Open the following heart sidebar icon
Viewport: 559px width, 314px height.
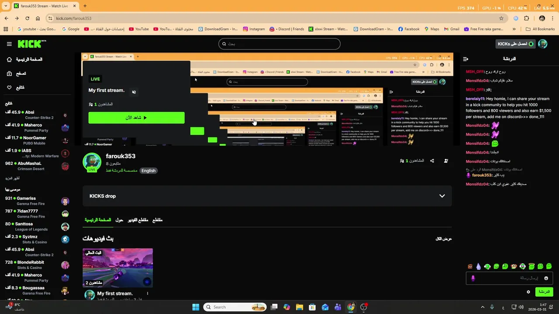(9, 88)
